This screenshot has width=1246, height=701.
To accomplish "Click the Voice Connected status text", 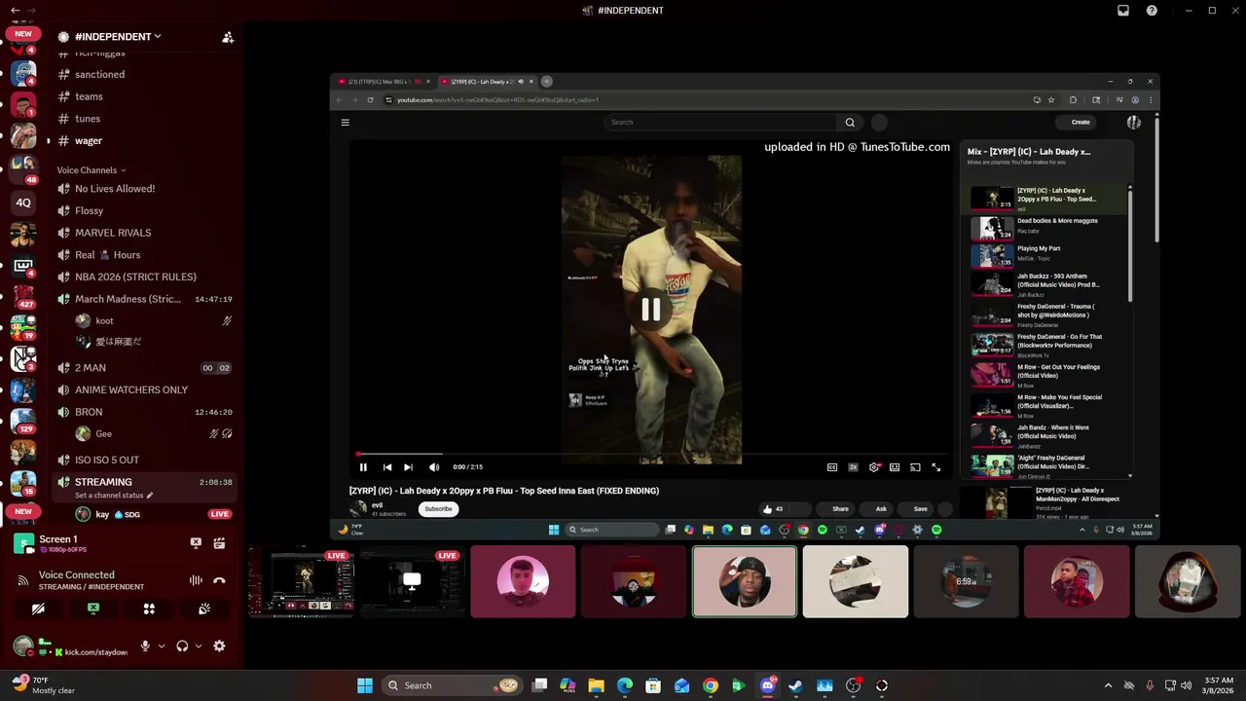I will [77, 575].
